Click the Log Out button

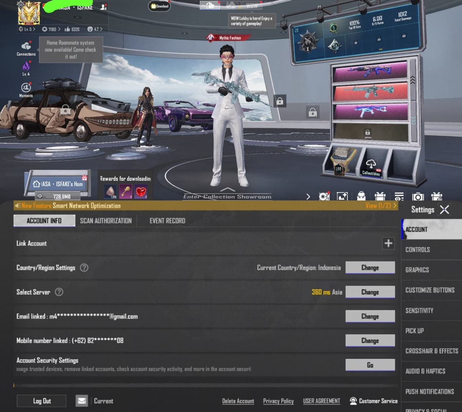[42, 401]
